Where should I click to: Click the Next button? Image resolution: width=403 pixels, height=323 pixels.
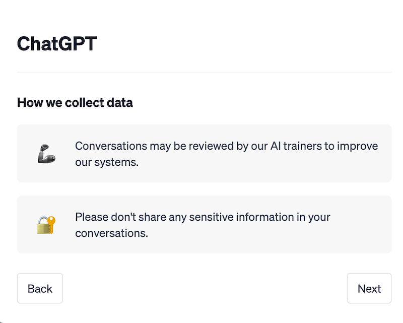point(369,288)
